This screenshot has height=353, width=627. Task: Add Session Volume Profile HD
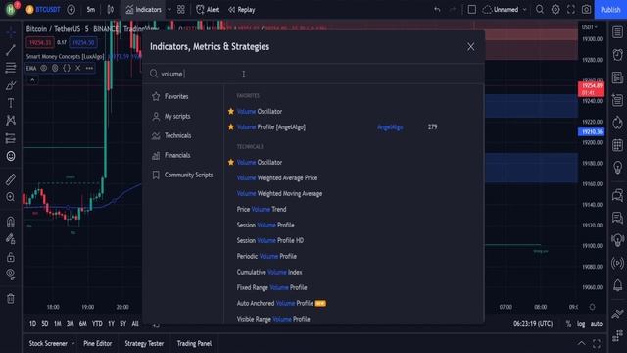[270, 240]
